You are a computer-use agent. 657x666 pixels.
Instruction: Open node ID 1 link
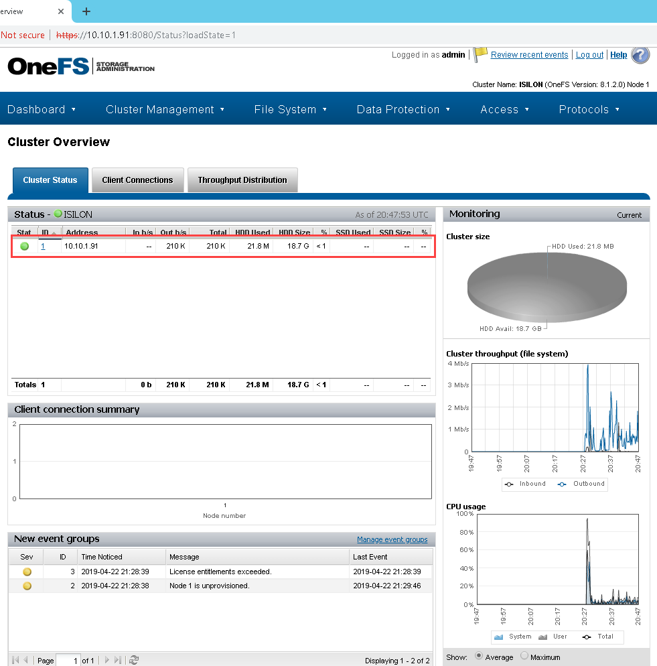43,246
